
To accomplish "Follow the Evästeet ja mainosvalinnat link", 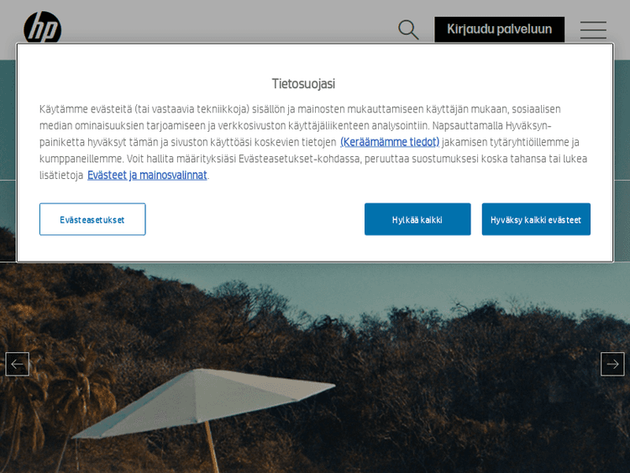I will 147,175.
